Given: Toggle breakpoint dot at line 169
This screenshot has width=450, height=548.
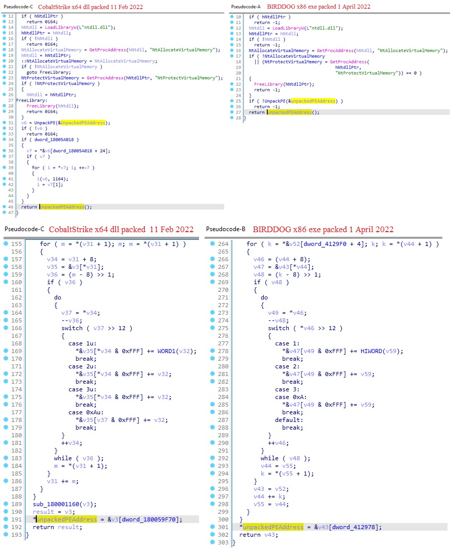Looking at the screenshot, I should (6, 351).
